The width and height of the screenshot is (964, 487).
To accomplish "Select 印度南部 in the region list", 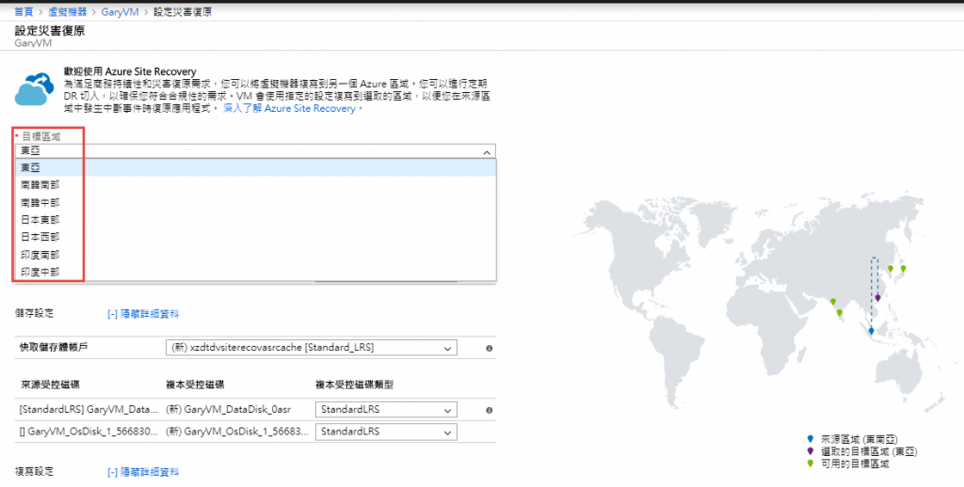I will 255,254.
